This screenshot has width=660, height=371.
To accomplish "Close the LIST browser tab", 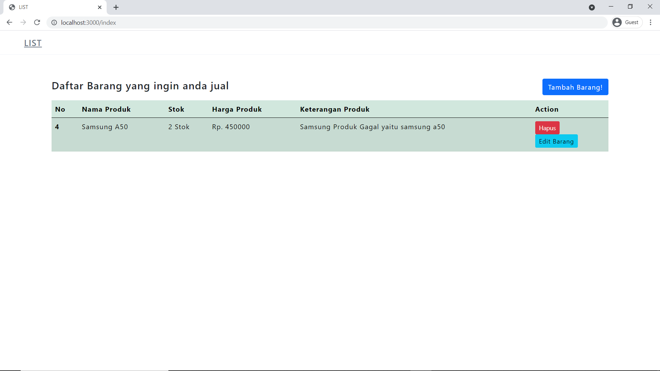I will pyautogui.click(x=100, y=7).
